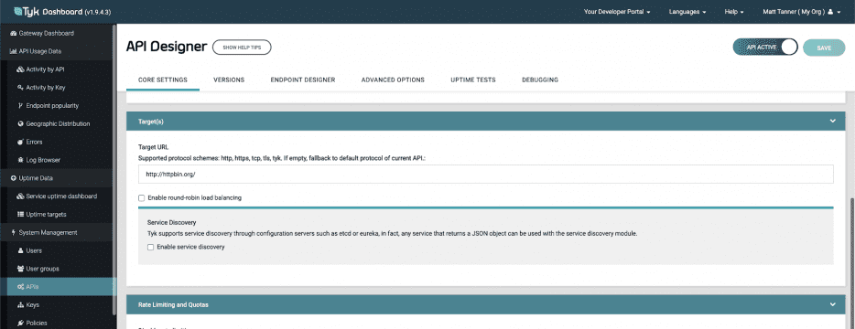The width and height of the screenshot is (855, 329).
Task: Collapse Rate Limiting and Quotas section
Action: (x=832, y=304)
